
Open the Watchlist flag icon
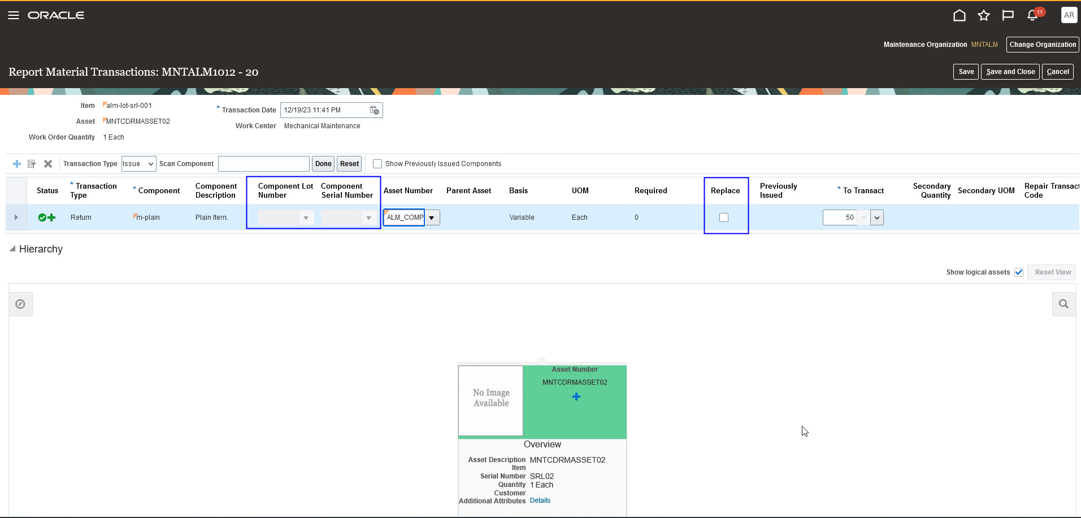click(1008, 15)
